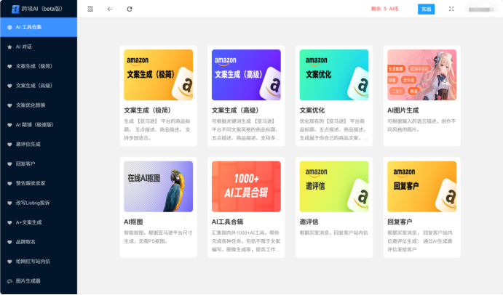The width and height of the screenshot is (503, 295).
Task: Click the back arrow icon
Action: coord(110,9)
